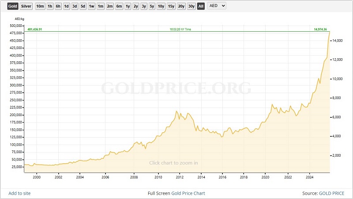Click the Add to site link
Image resolution: width=353 pixels, height=199 pixels.
pyautogui.click(x=19, y=193)
